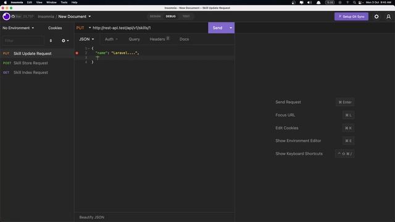This screenshot has width=395, height=222.
Task: Click the "Laravel...." value text
Action: (125, 53)
